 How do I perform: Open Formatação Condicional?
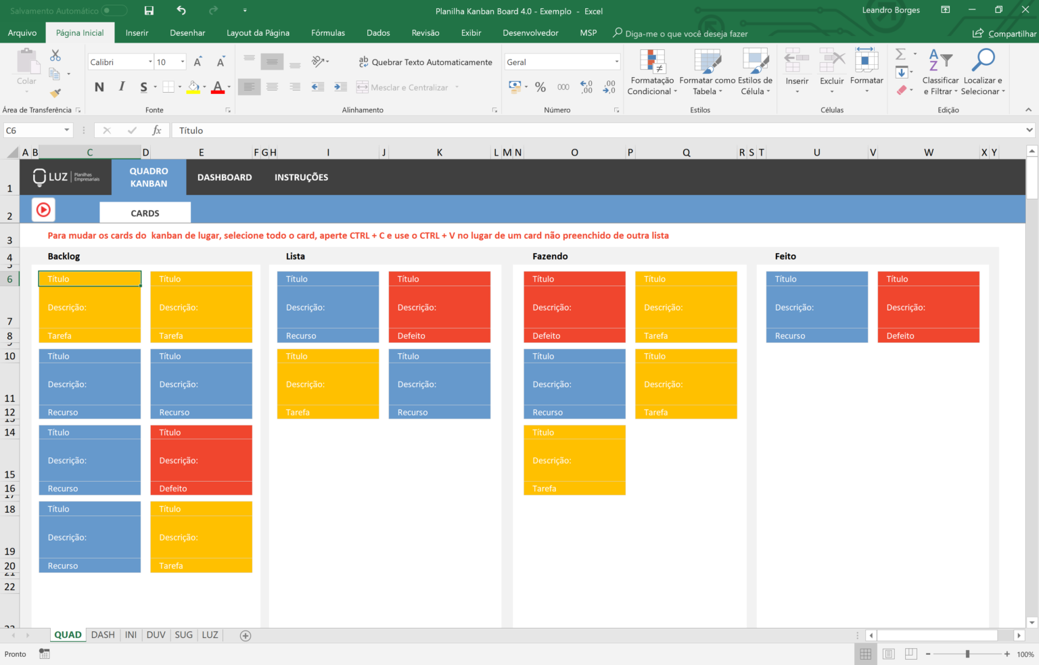click(651, 72)
